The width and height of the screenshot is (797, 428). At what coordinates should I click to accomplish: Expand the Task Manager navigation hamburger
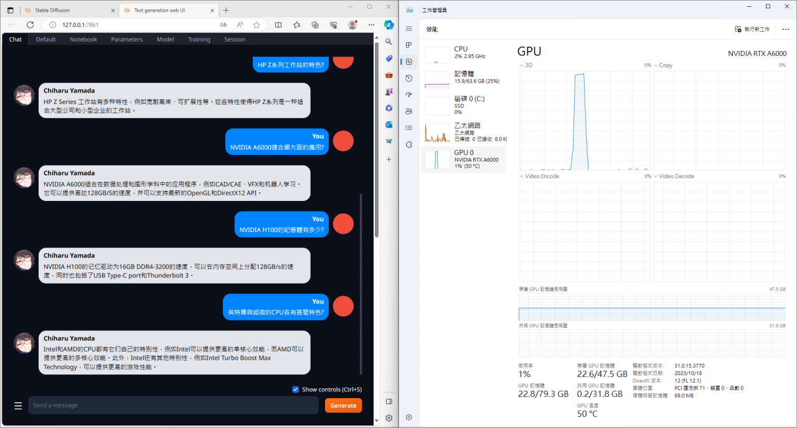point(409,29)
